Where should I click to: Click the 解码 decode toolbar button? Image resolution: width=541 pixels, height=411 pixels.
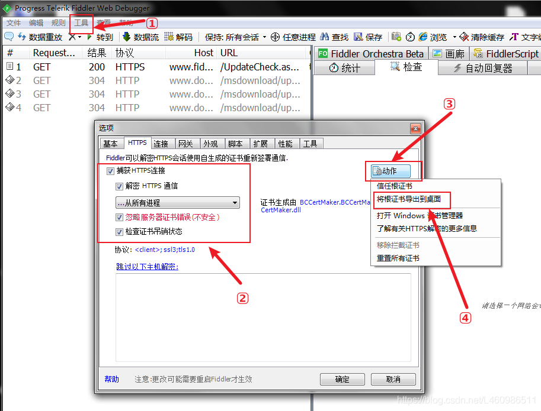pos(178,37)
